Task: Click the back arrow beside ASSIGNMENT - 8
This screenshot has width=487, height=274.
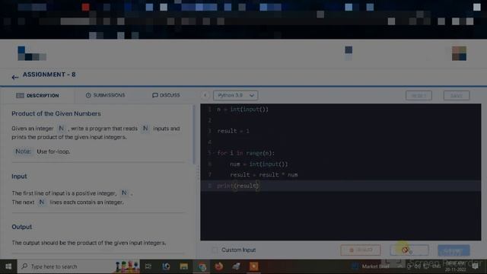Action: tap(15, 77)
